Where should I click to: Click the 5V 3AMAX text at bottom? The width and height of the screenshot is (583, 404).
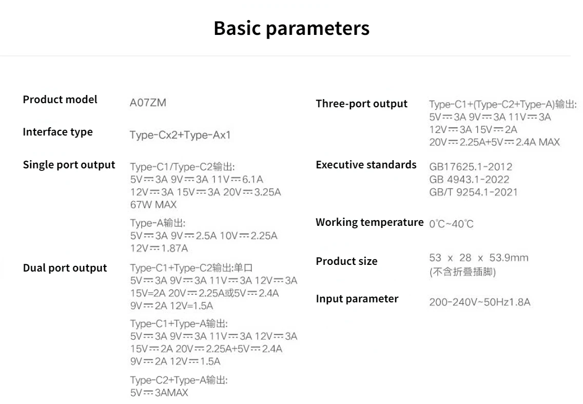(159, 393)
